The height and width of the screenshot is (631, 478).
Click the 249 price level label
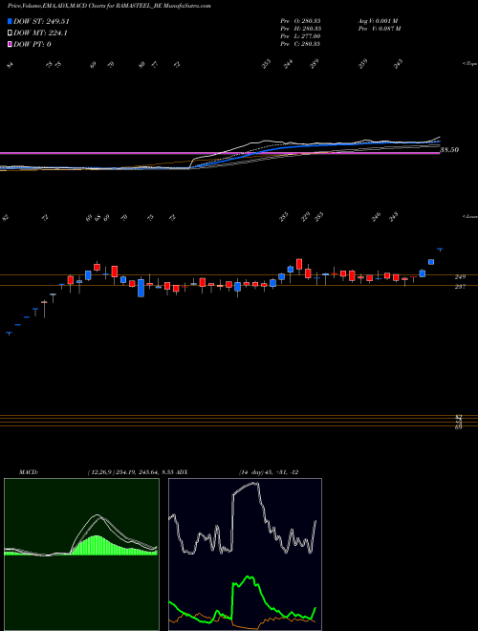point(460,277)
